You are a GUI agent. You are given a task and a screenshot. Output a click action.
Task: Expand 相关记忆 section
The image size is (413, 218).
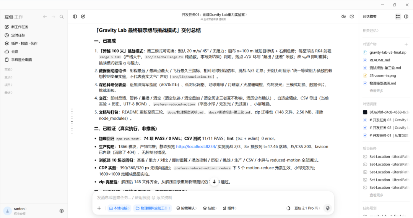pyautogui.click(x=371, y=31)
